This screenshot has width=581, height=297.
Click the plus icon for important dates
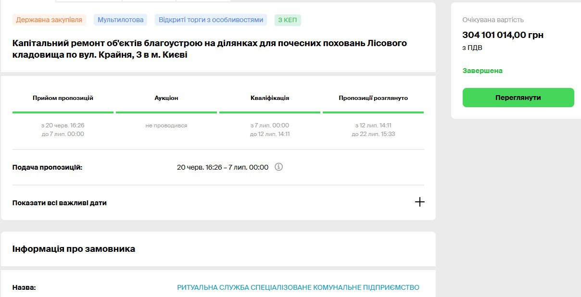[419, 202]
